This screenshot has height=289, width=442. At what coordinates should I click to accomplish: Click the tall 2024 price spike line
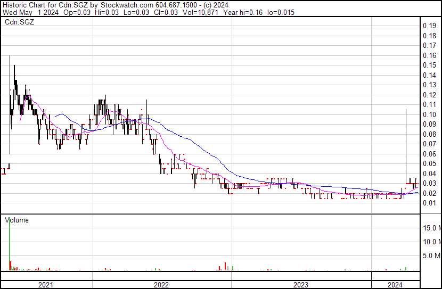point(406,144)
